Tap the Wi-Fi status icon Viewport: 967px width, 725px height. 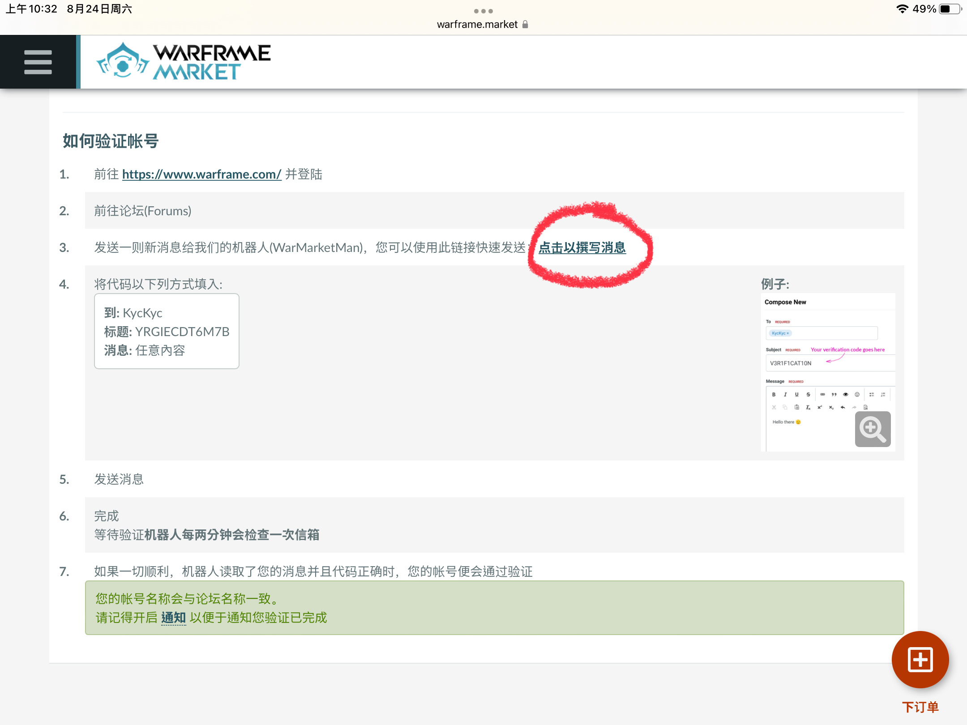(902, 9)
